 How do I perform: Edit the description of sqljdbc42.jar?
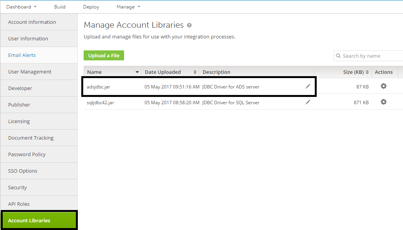(x=307, y=102)
